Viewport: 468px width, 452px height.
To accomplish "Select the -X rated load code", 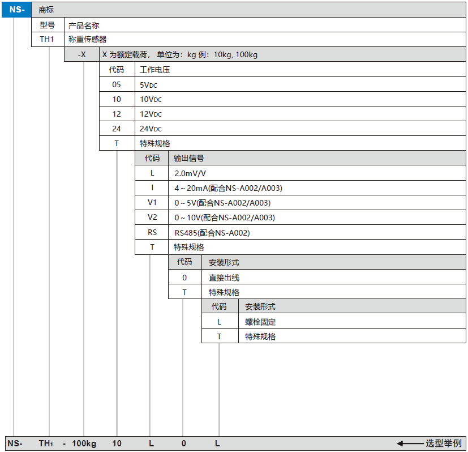I will pyautogui.click(x=81, y=55).
